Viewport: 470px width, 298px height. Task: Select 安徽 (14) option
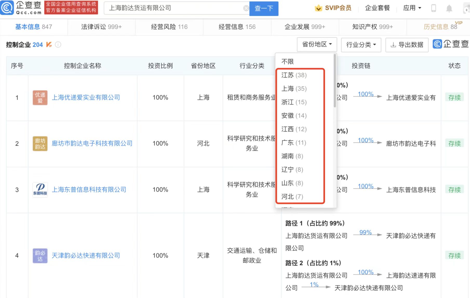(294, 116)
